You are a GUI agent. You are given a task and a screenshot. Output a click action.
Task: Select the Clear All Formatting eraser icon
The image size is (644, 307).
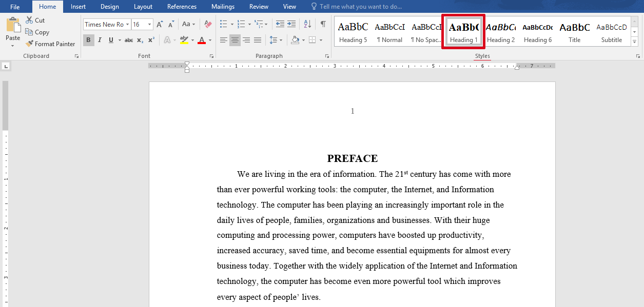click(x=208, y=24)
